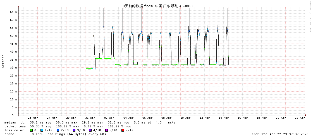The image size is (313, 138).
Task: Click the 14 Apr date label
Action: coord(224,118)
